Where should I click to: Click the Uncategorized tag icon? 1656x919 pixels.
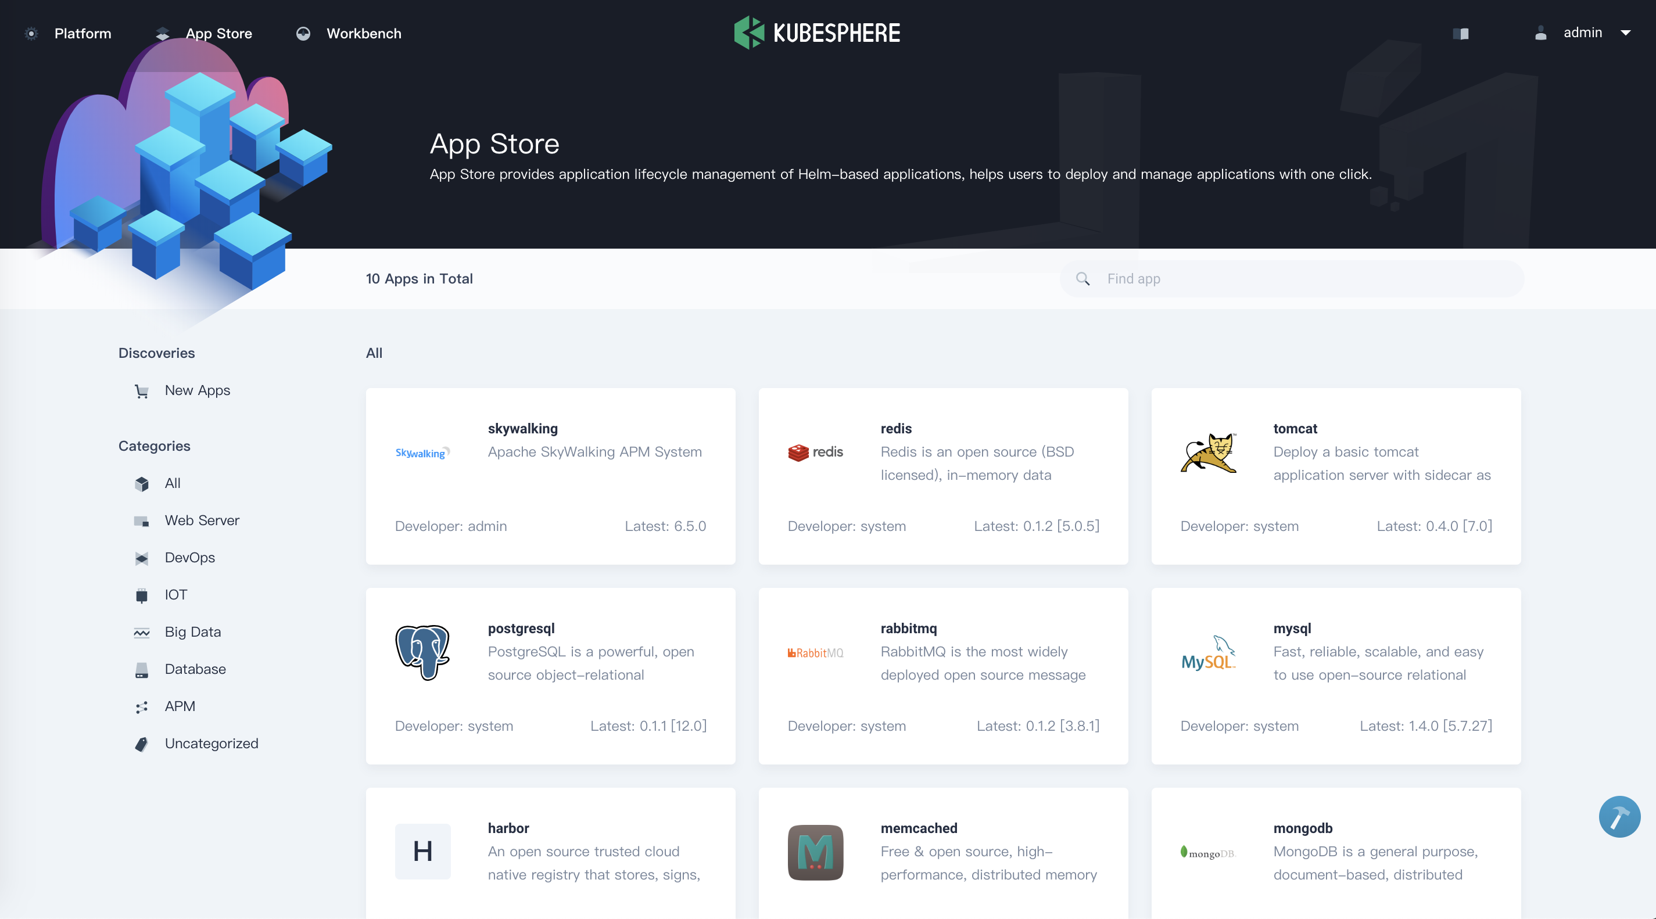141,744
